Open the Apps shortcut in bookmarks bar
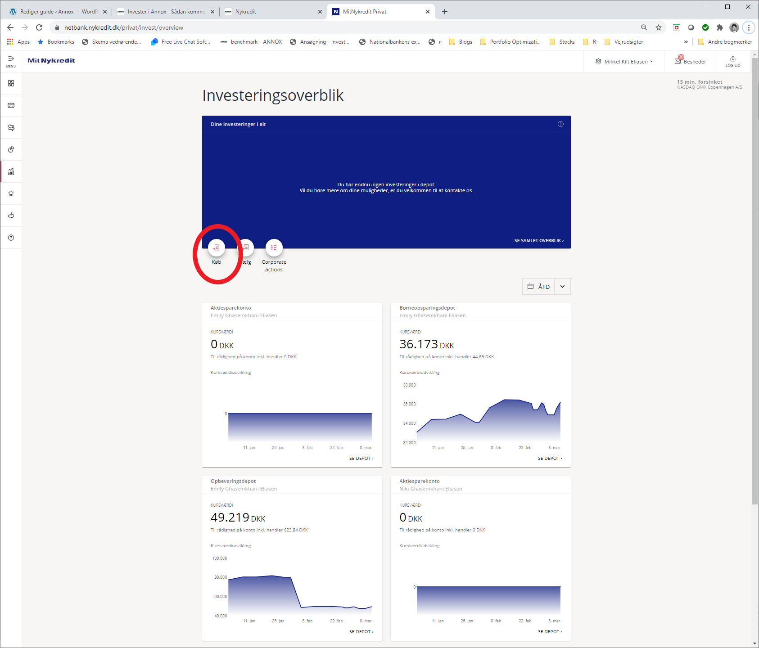Image resolution: width=759 pixels, height=648 pixels. (x=18, y=42)
